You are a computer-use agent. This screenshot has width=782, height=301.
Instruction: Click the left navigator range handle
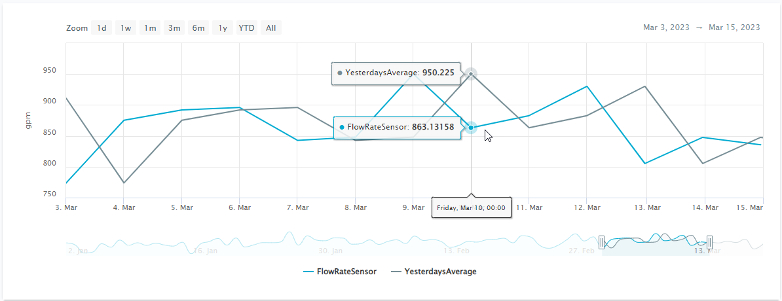602,243
